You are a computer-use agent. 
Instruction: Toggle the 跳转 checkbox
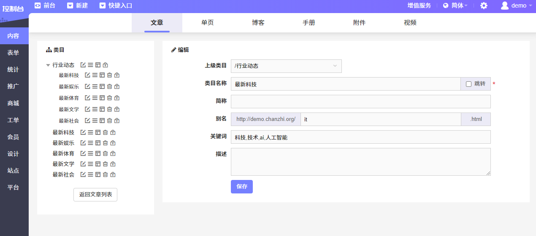pyautogui.click(x=468, y=84)
